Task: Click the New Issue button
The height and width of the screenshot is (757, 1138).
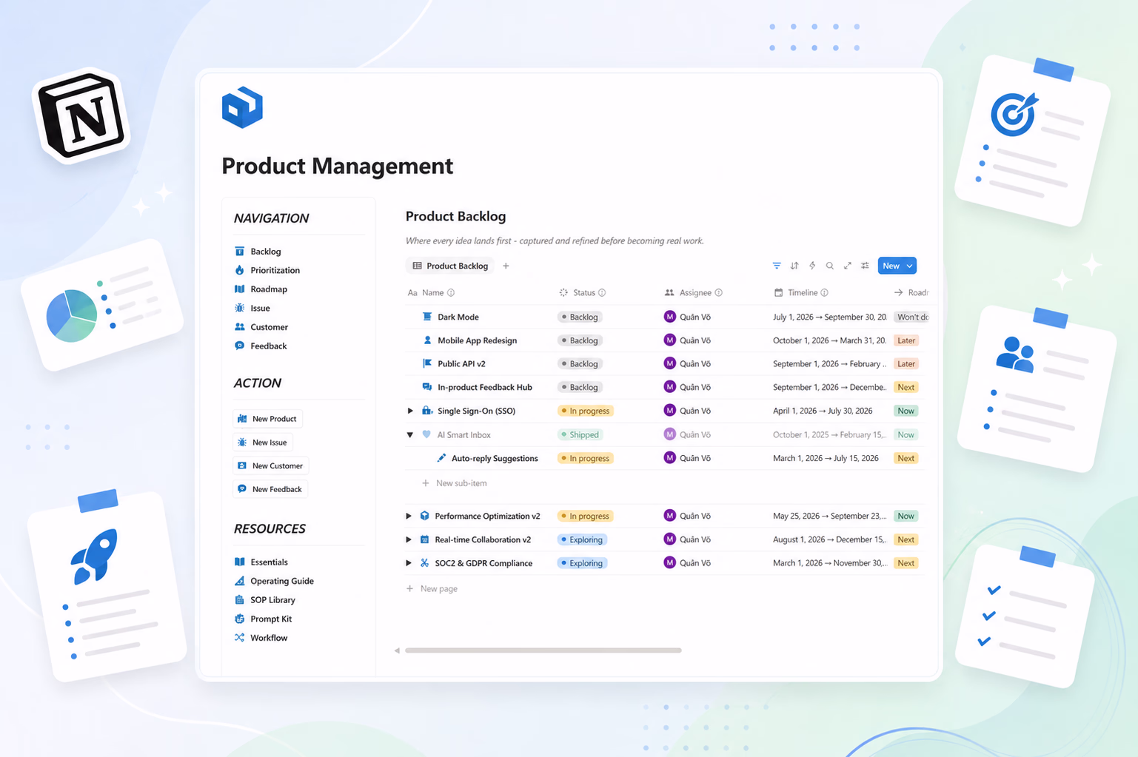Action: tap(263, 443)
